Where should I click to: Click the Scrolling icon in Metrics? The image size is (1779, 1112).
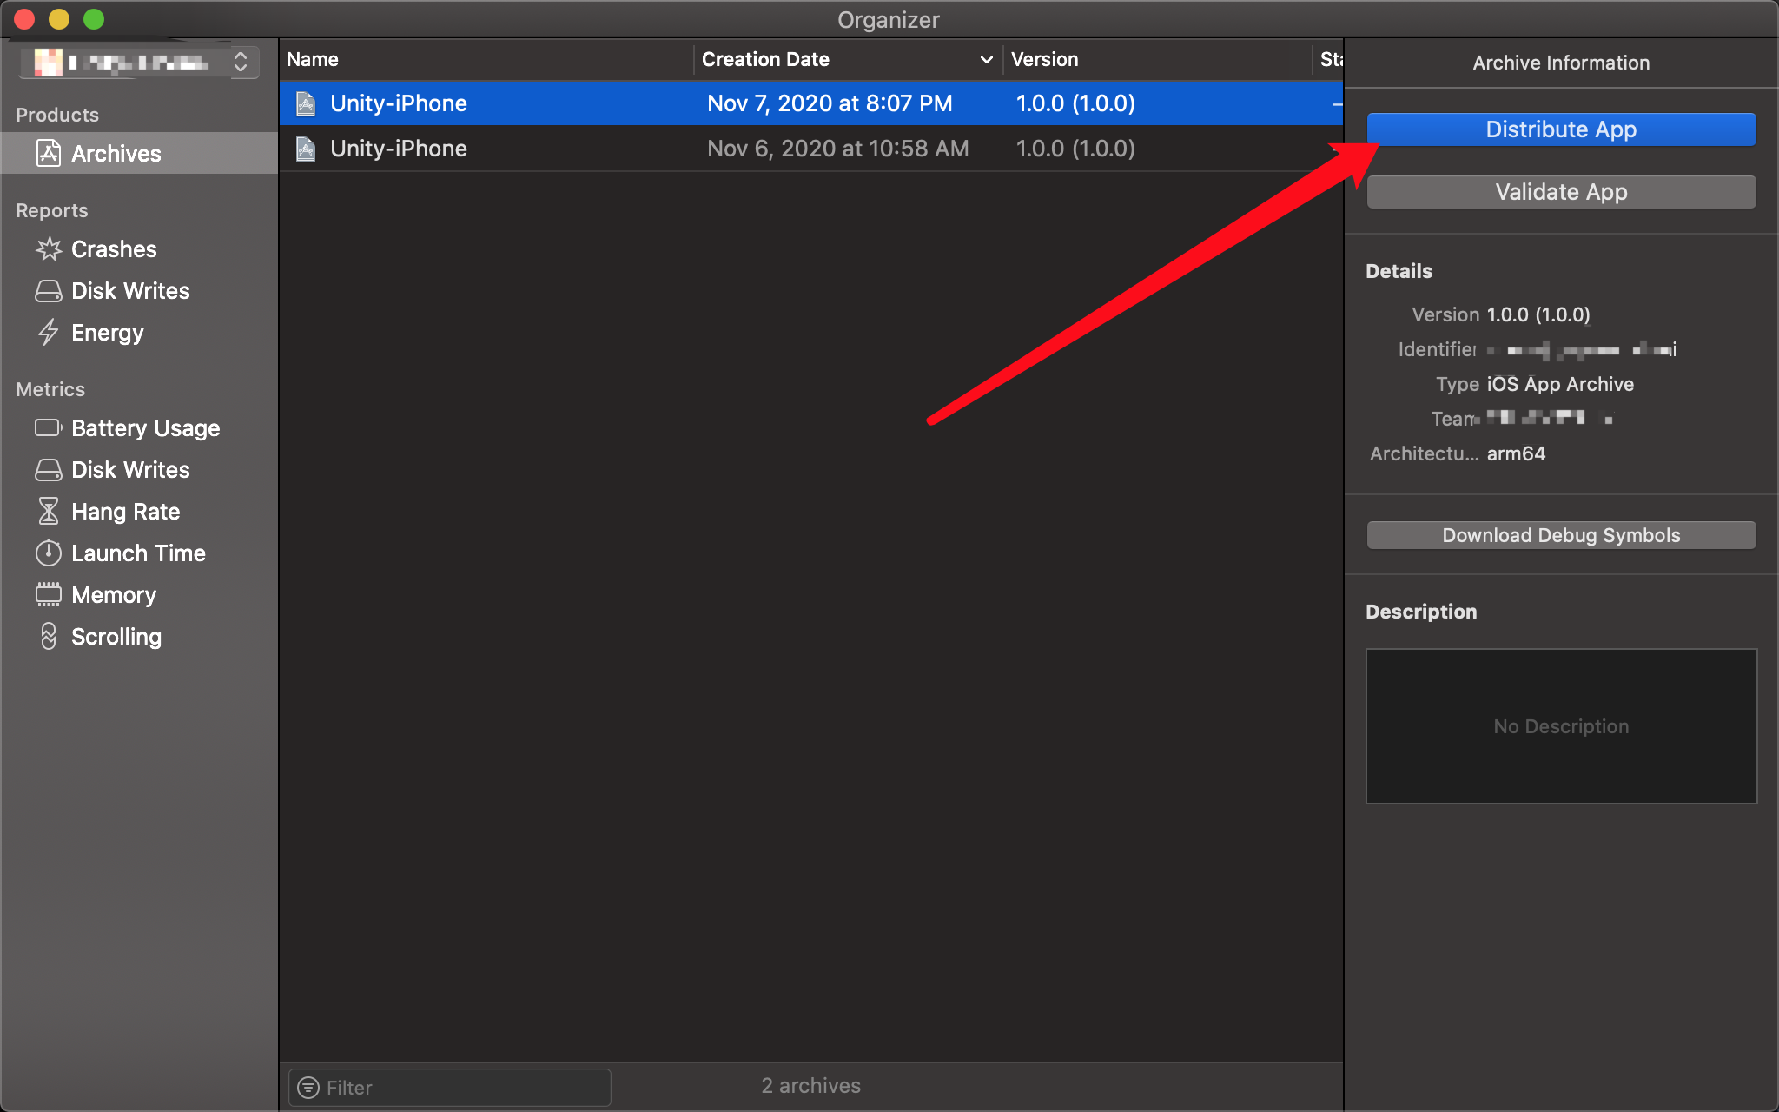[49, 636]
